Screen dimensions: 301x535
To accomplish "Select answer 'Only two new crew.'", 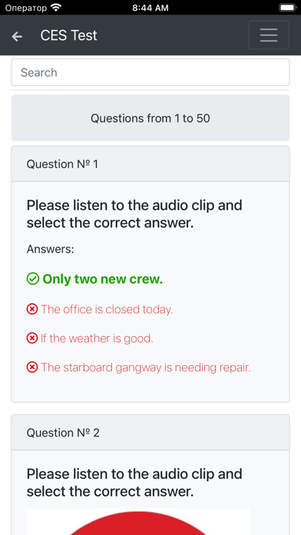I will [103, 279].
